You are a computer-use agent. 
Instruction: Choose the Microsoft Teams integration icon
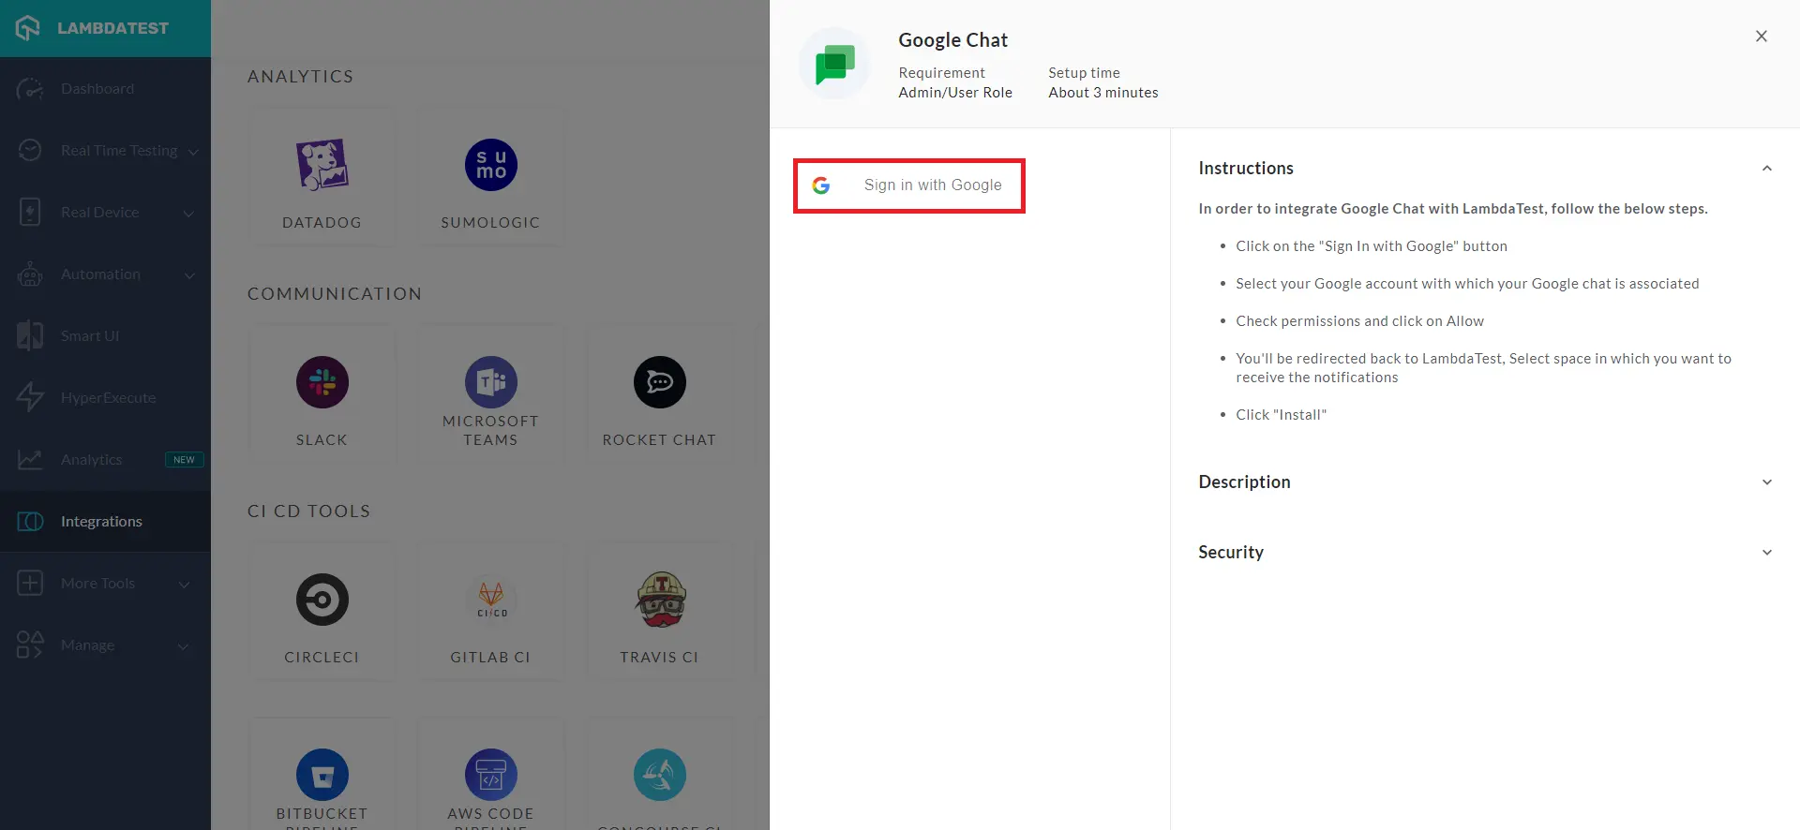(490, 383)
